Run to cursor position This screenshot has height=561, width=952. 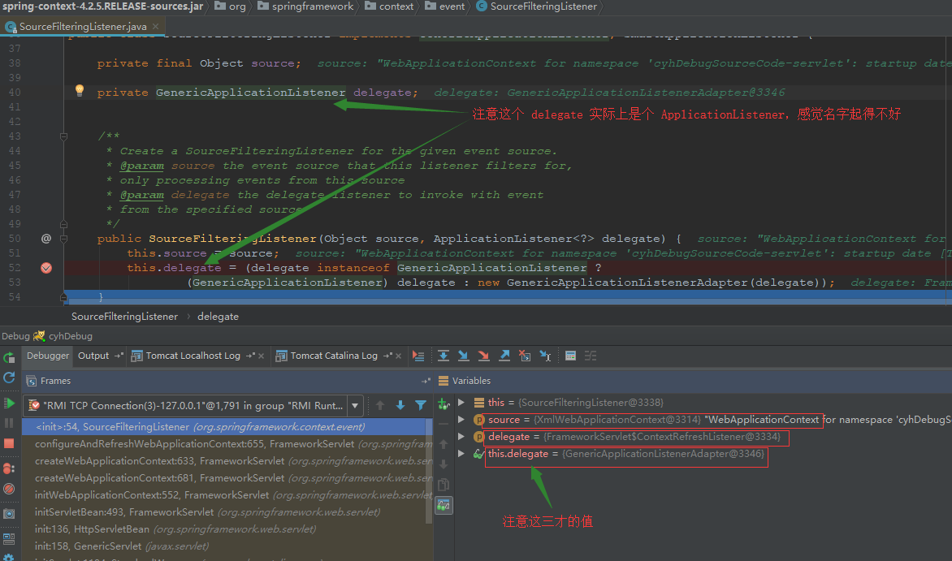(x=545, y=356)
